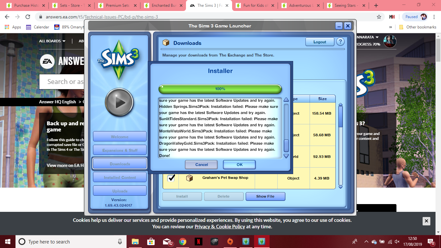Open the Uploads tab in launcher

coord(119,191)
